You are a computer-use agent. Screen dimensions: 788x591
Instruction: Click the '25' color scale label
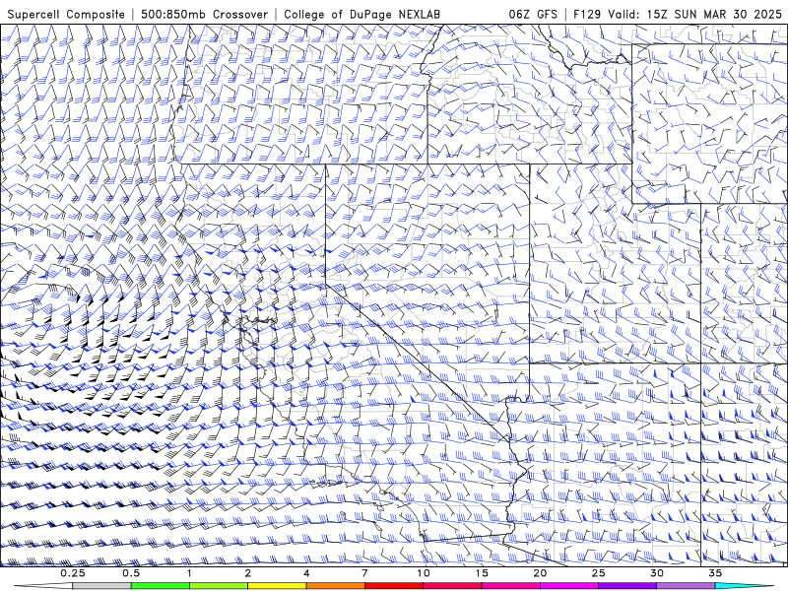coord(598,573)
